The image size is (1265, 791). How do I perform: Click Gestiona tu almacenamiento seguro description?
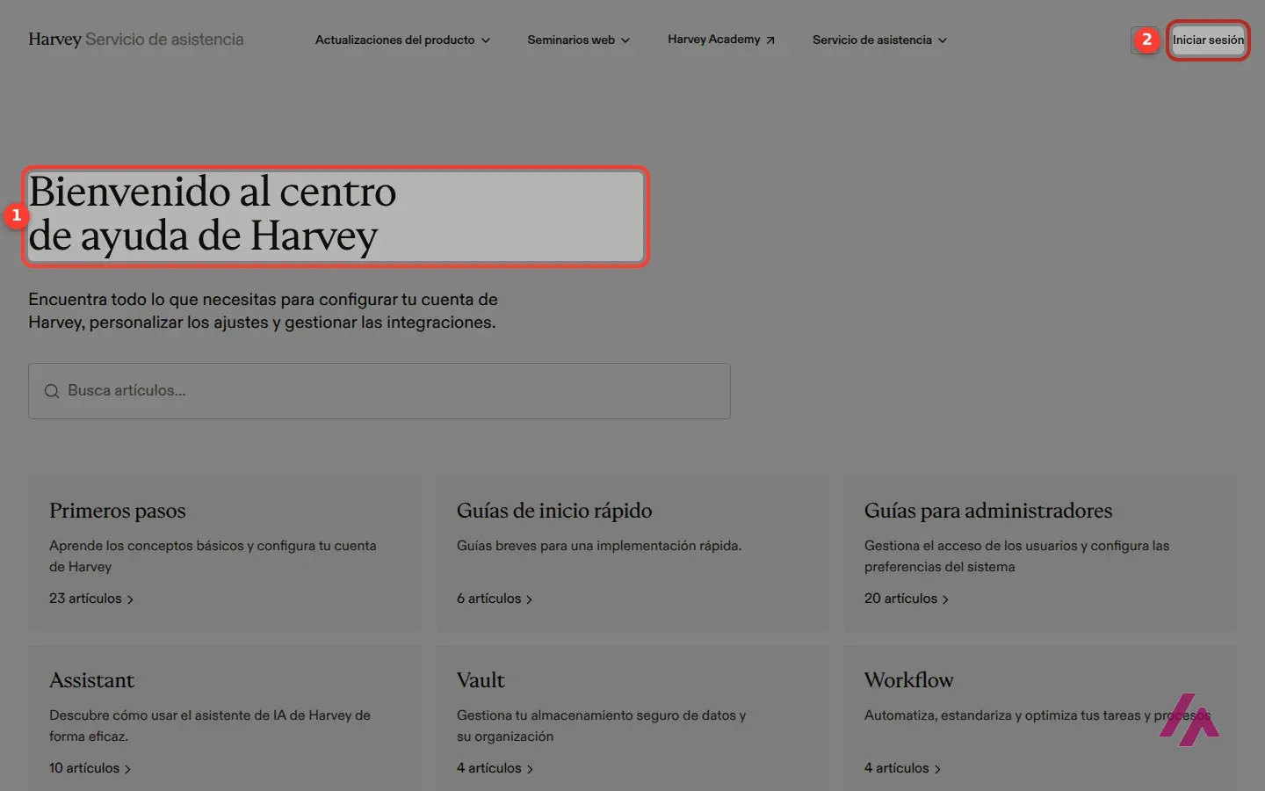point(601,726)
